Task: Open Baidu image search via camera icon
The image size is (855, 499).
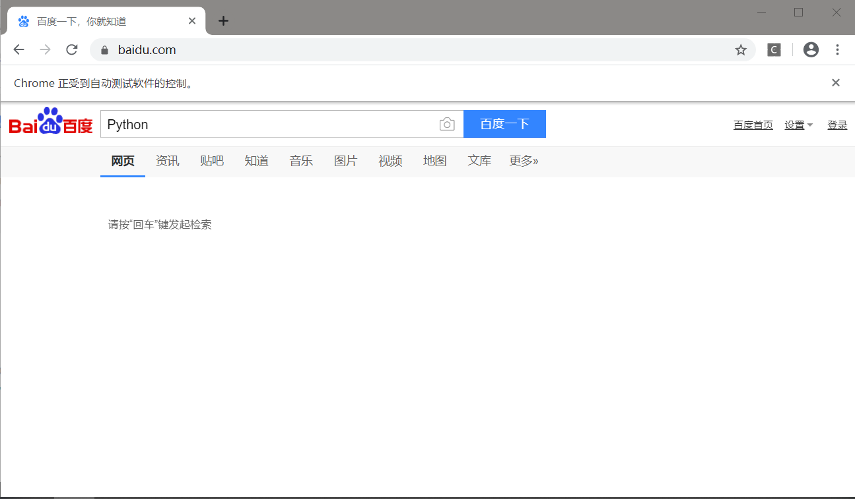Action: (x=447, y=124)
